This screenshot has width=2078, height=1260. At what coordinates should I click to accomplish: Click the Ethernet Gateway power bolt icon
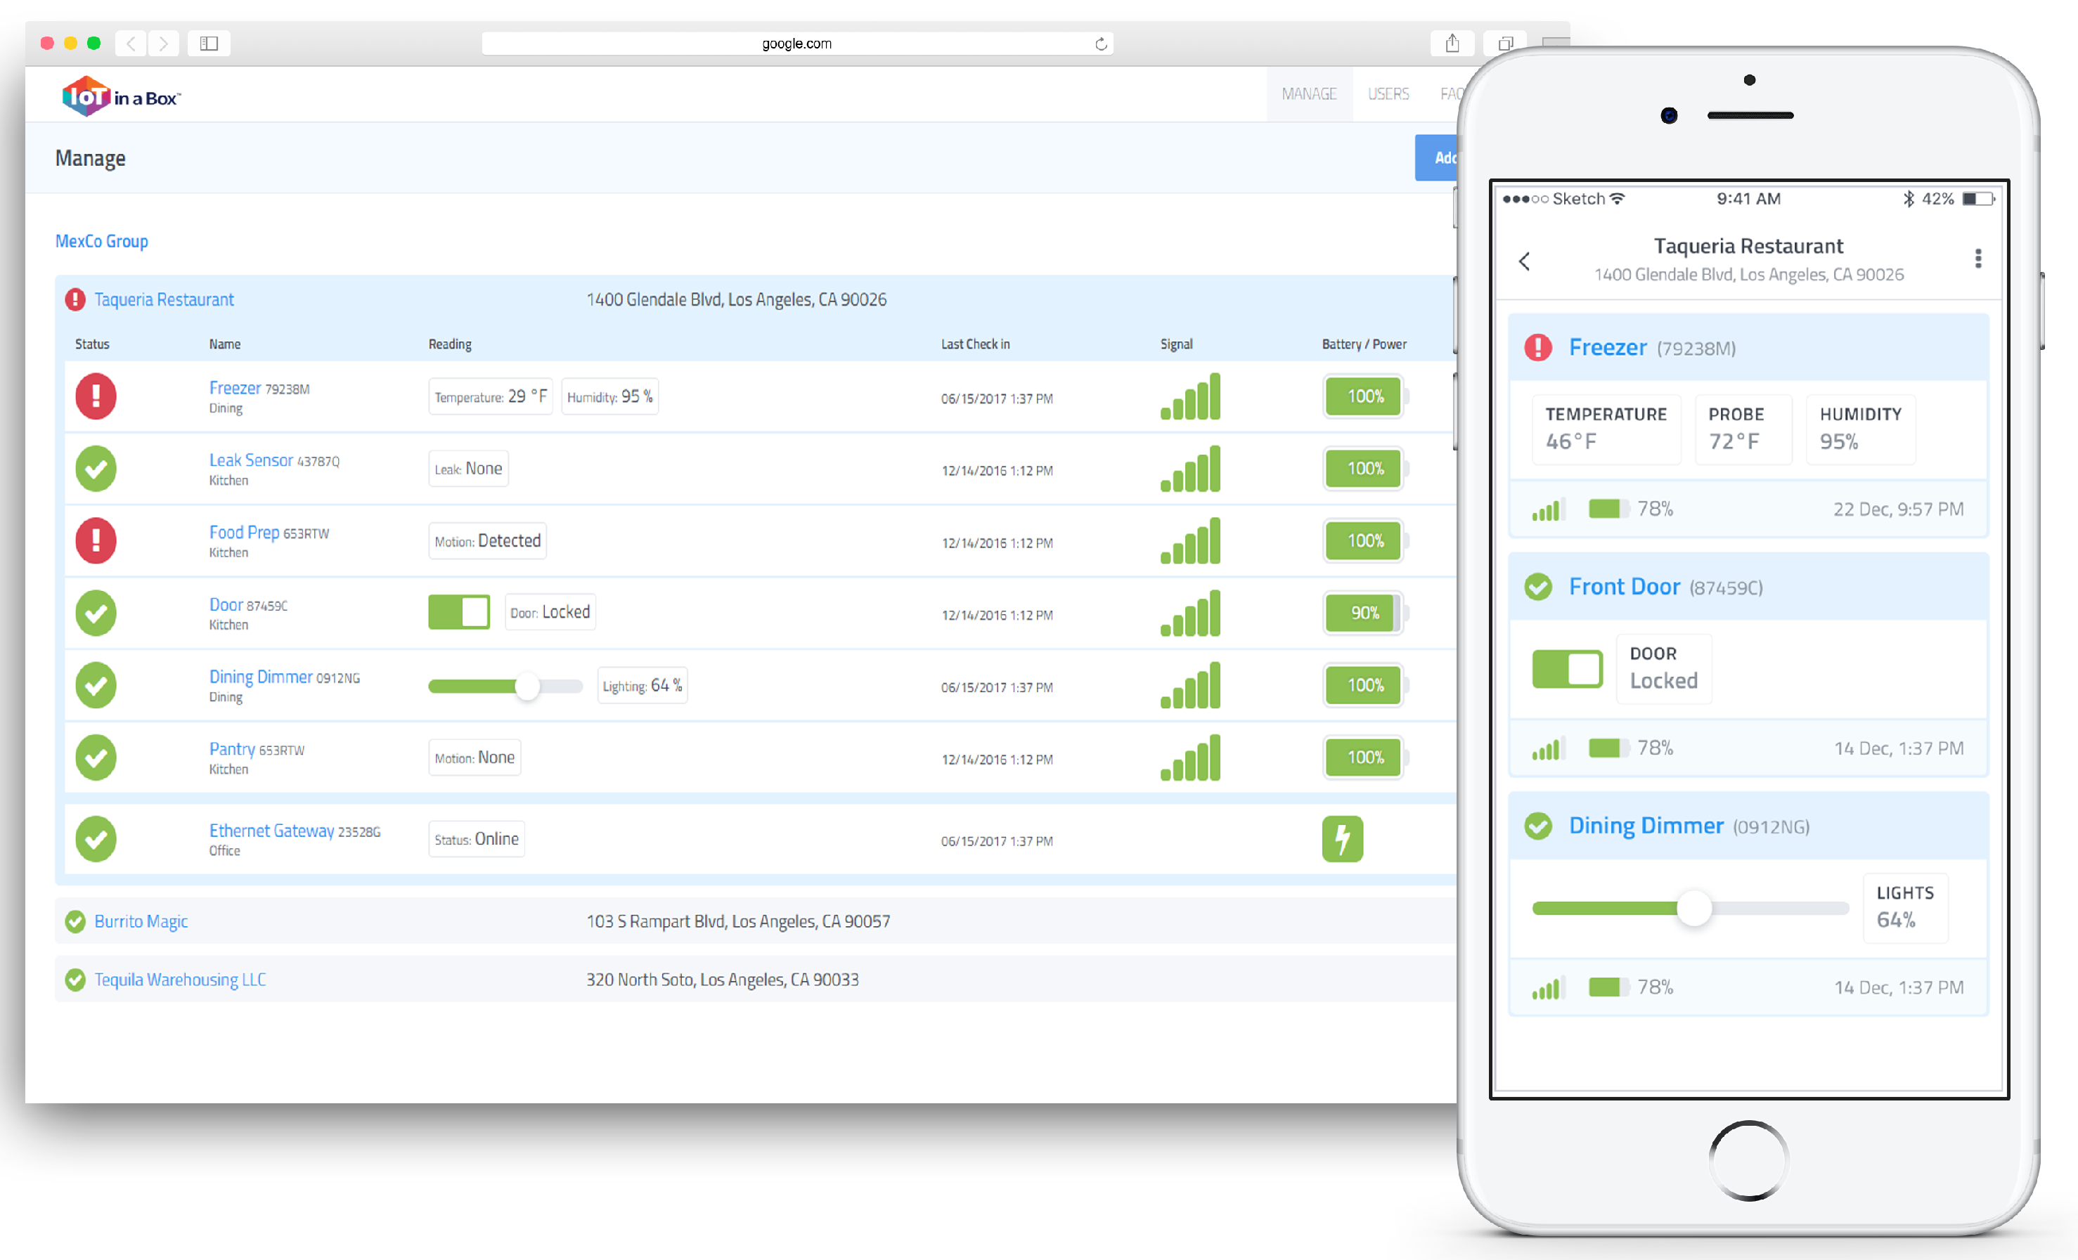click(1342, 838)
